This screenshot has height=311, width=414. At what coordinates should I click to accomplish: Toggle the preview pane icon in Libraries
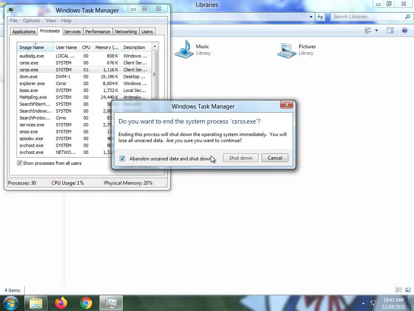tap(390, 30)
